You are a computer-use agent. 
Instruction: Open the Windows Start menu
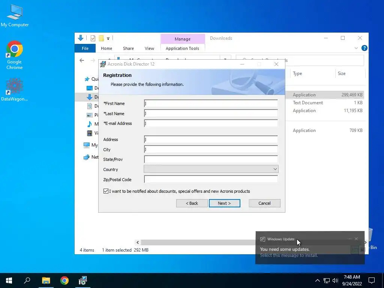coord(9,280)
